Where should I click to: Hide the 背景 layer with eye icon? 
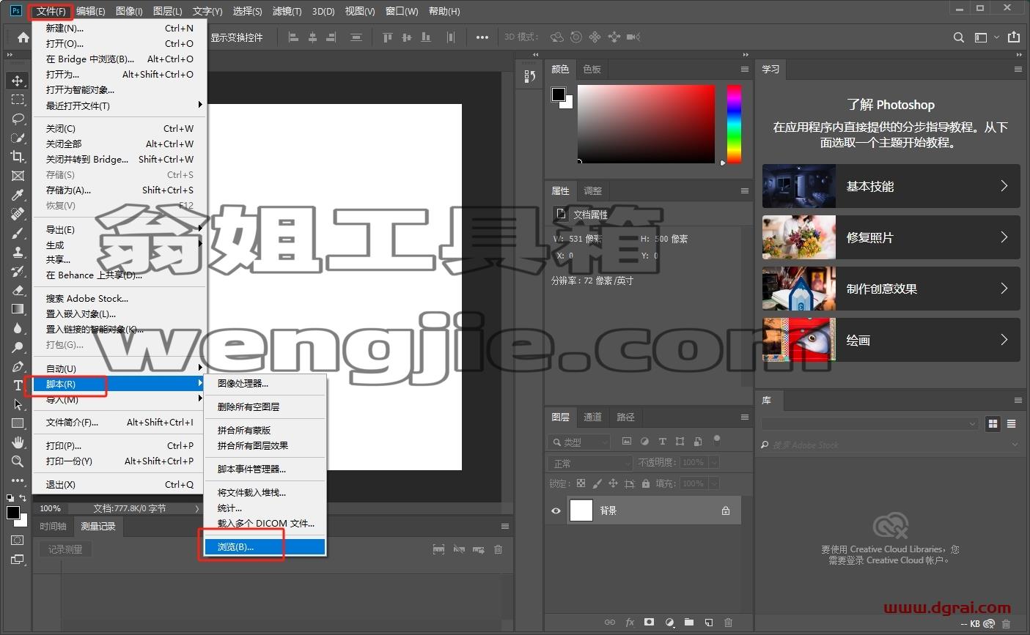click(556, 511)
